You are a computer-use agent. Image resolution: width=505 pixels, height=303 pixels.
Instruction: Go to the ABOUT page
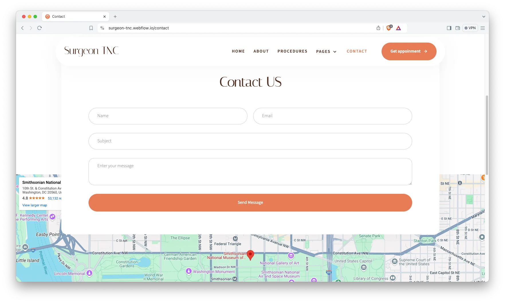tap(261, 51)
